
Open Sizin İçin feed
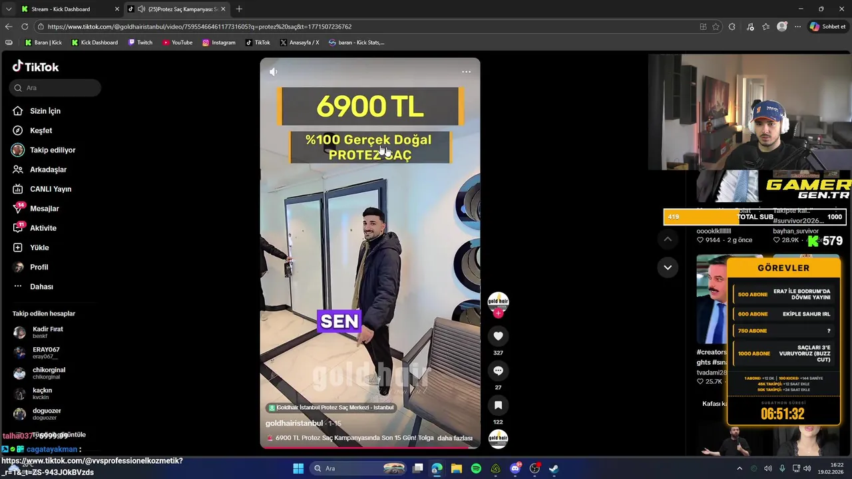(45, 111)
